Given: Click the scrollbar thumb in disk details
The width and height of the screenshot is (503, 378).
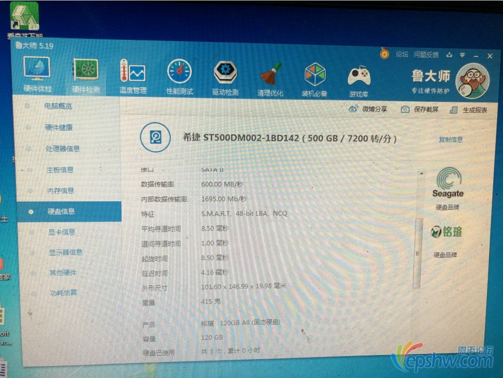Looking at the screenshot, I should pos(417,253).
